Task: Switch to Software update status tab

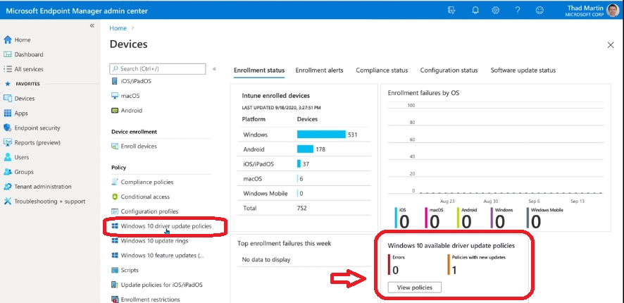Action: click(523, 70)
